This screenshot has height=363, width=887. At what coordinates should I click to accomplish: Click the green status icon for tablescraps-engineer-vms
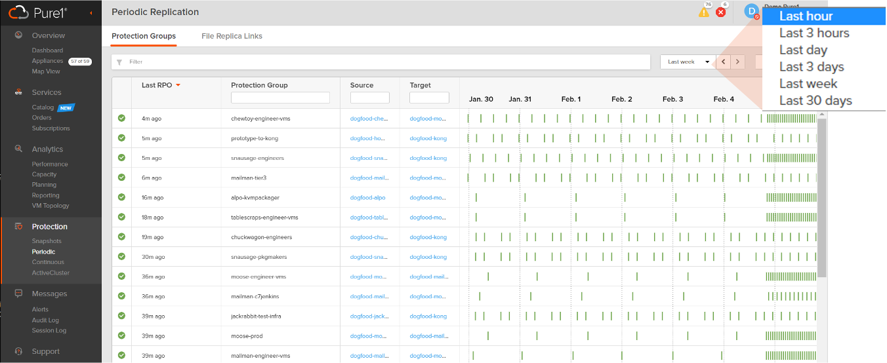click(x=121, y=217)
